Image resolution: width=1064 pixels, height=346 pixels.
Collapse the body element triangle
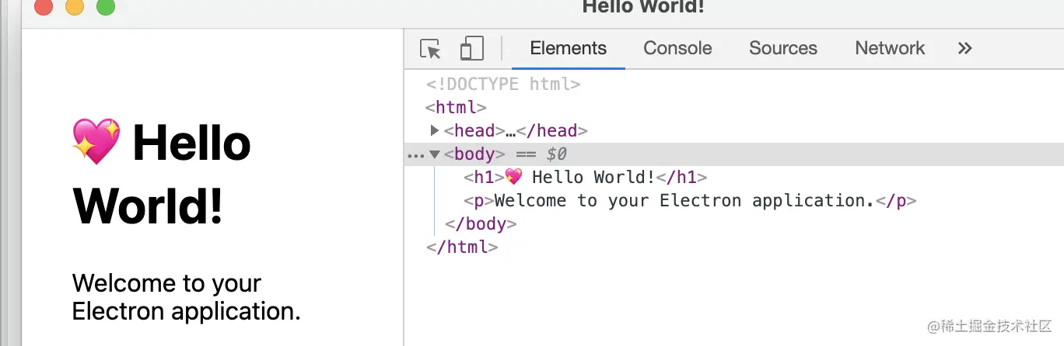pos(435,154)
